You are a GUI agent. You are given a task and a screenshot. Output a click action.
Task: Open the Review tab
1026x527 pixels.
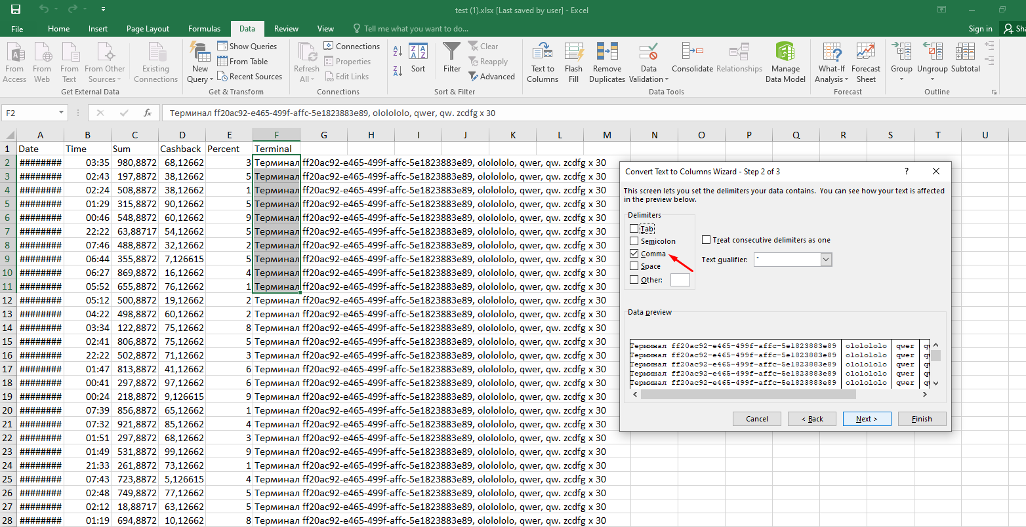[286, 28]
